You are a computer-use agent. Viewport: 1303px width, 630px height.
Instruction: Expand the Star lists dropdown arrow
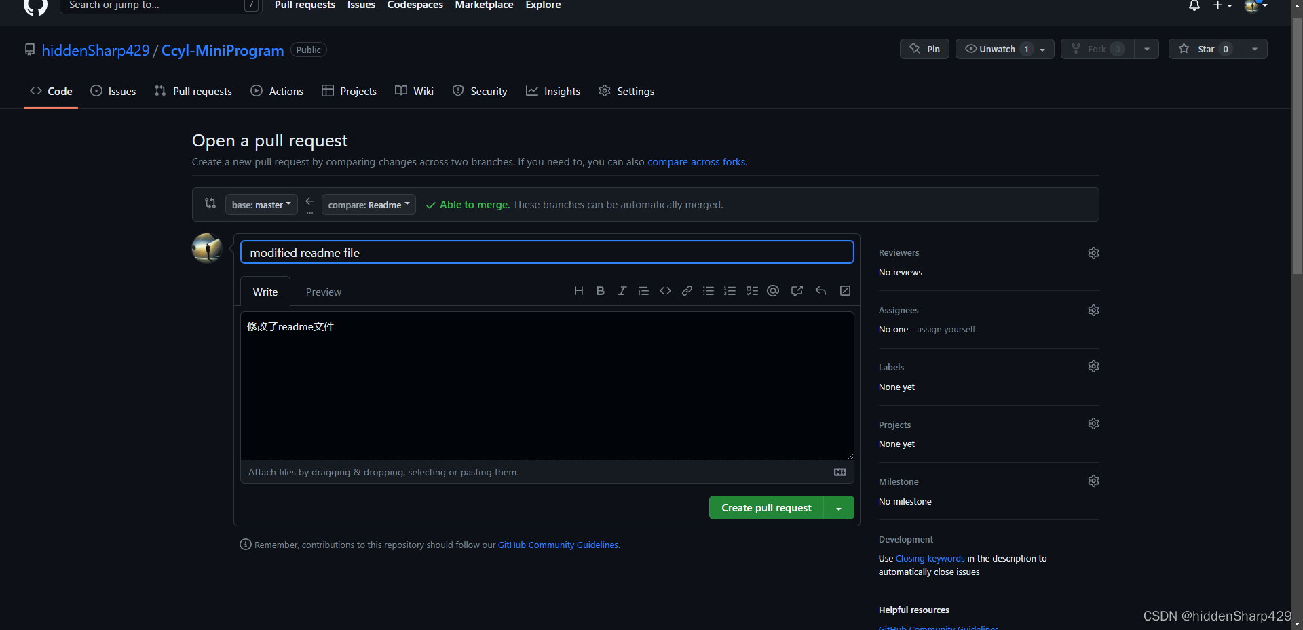click(x=1255, y=49)
